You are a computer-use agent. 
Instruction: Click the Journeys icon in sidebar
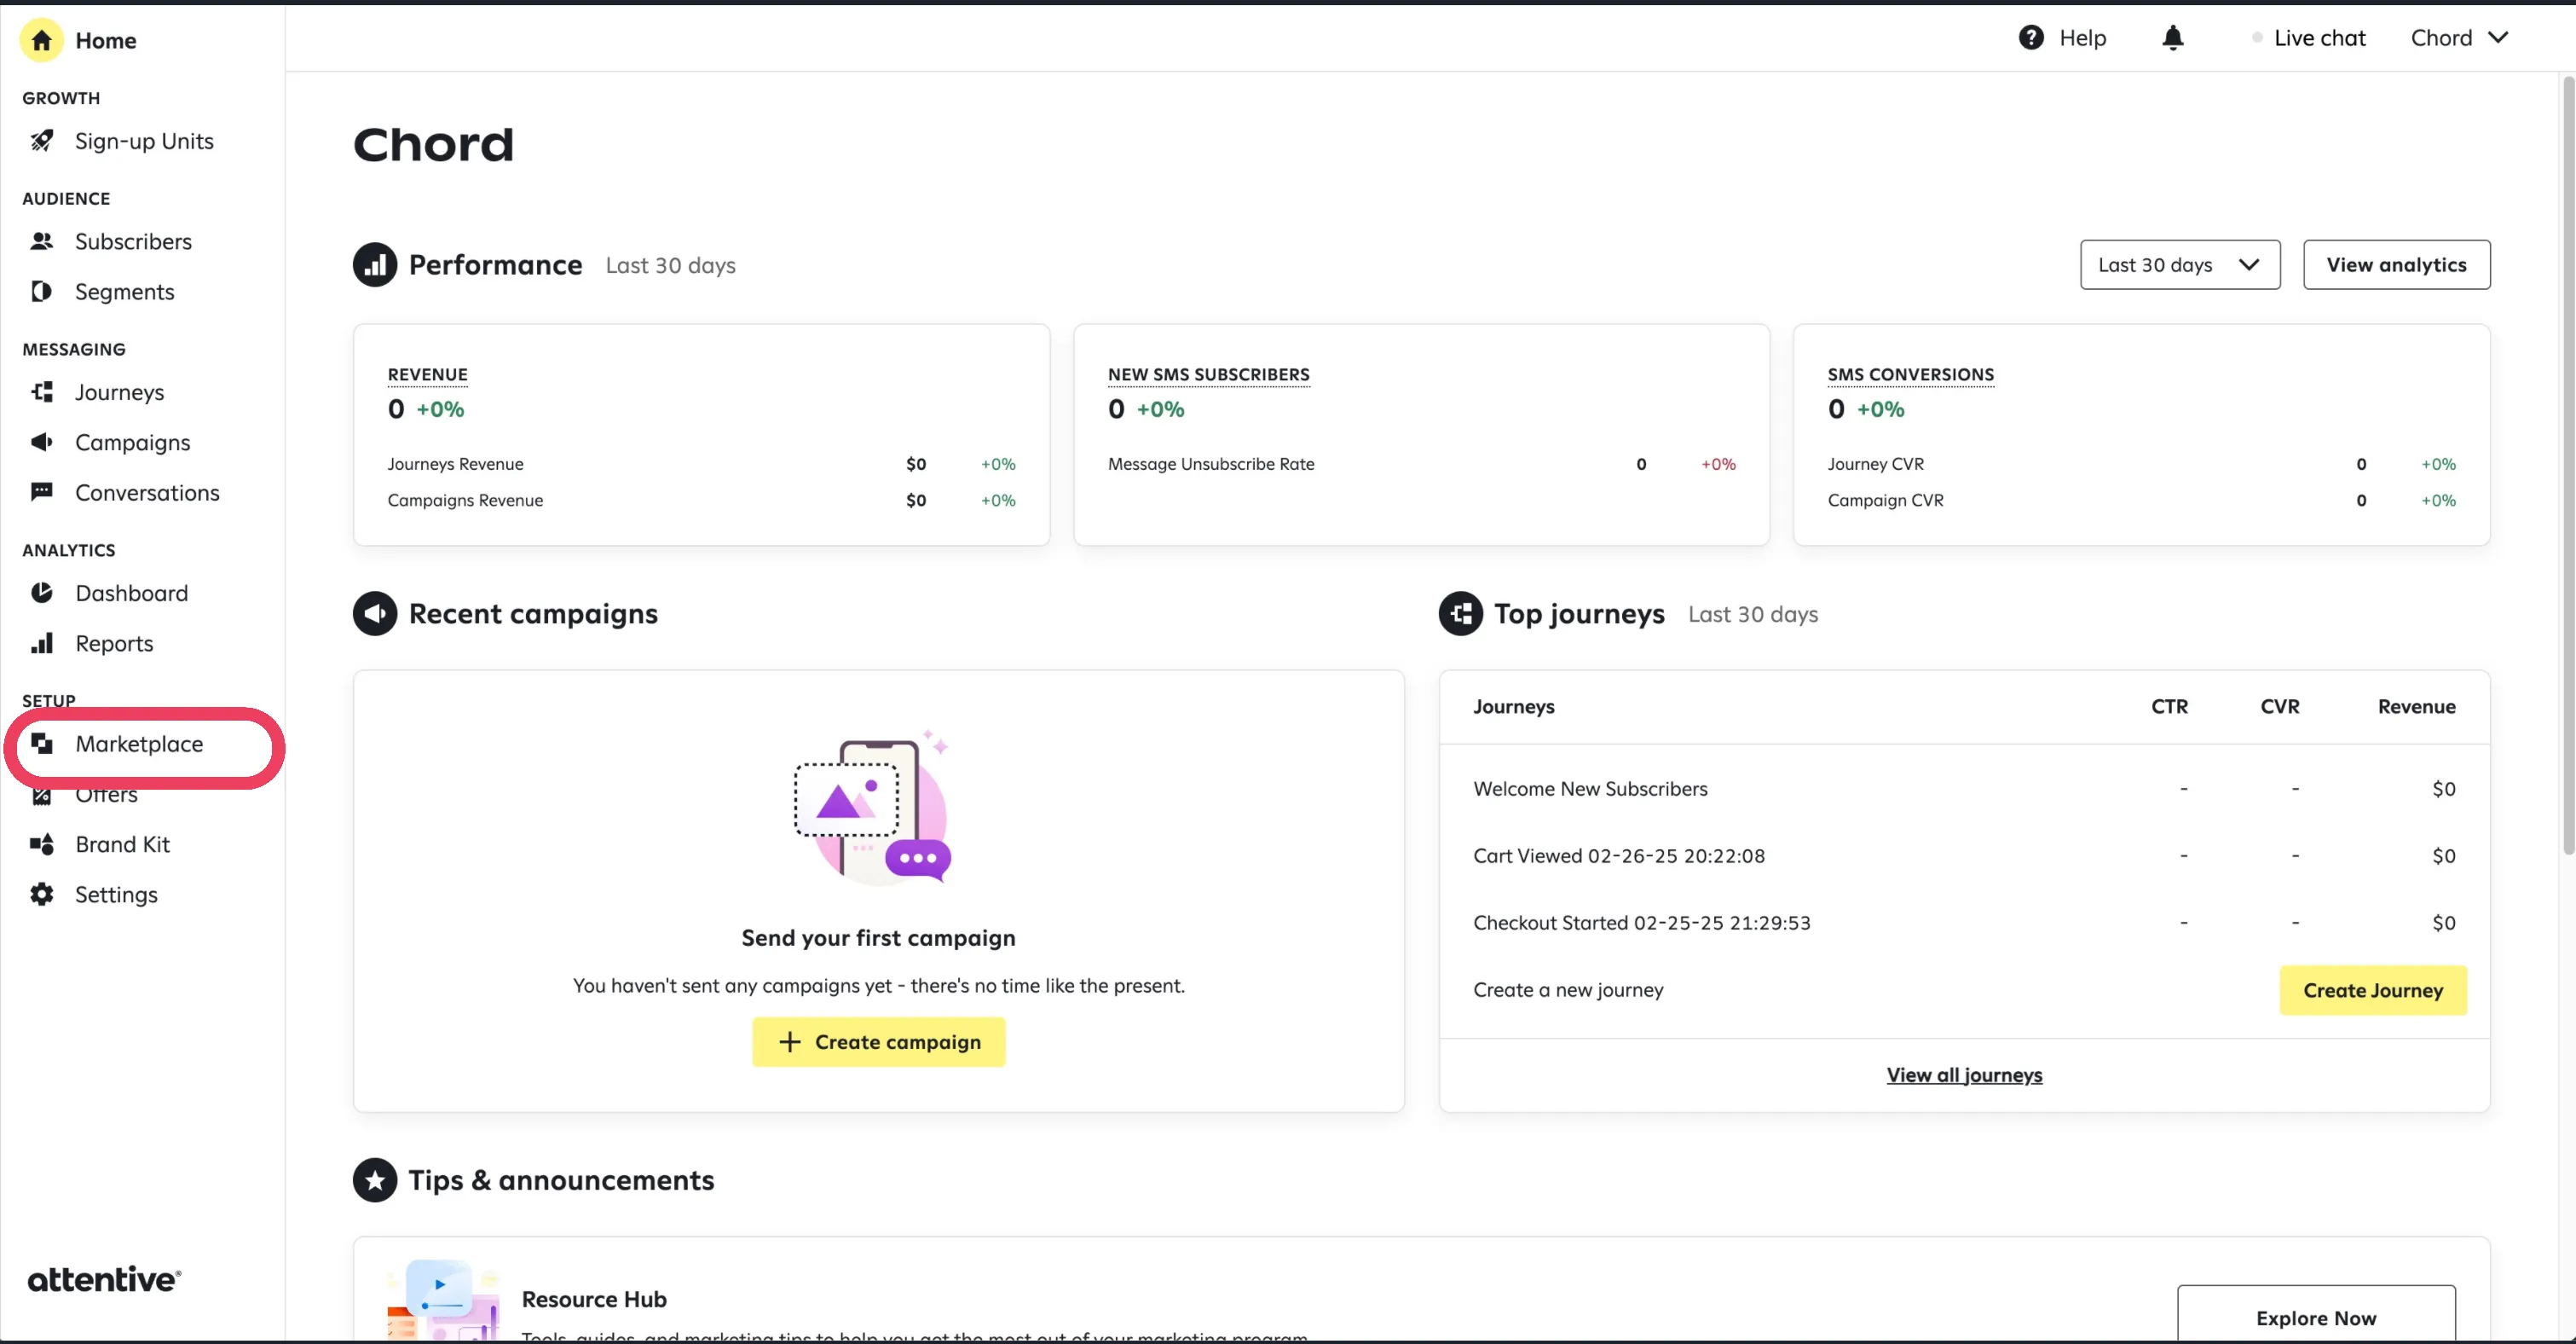pyautogui.click(x=41, y=392)
